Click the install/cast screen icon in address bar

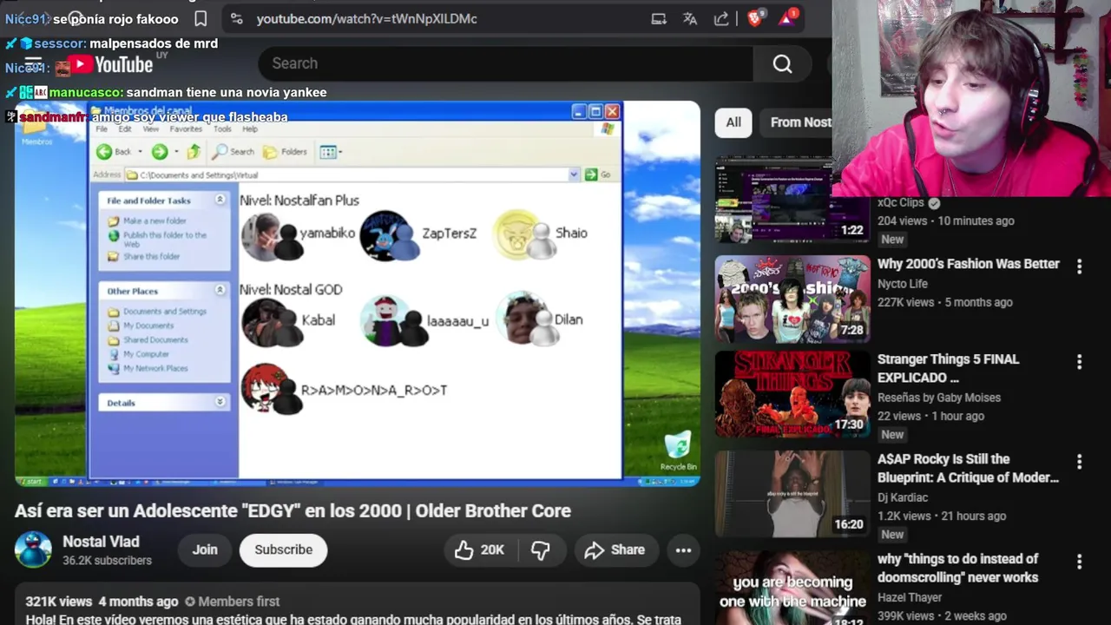[x=659, y=18]
